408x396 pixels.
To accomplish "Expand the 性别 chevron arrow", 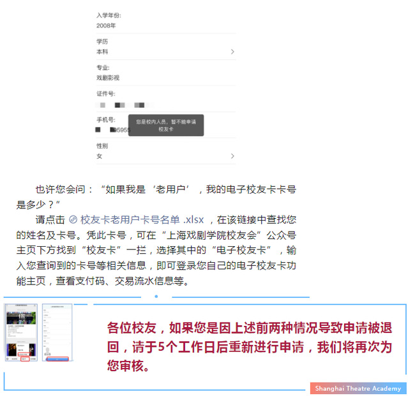I will [232, 156].
